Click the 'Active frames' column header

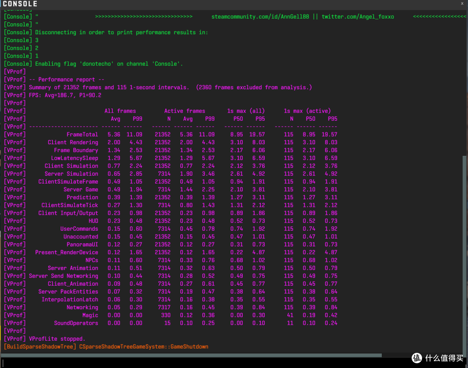185,111
